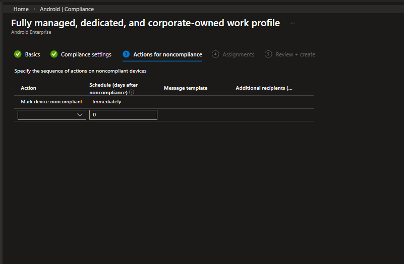Screen dimensions: 404x264
Task: Click the Additional recipients column header
Action: (264, 88)
